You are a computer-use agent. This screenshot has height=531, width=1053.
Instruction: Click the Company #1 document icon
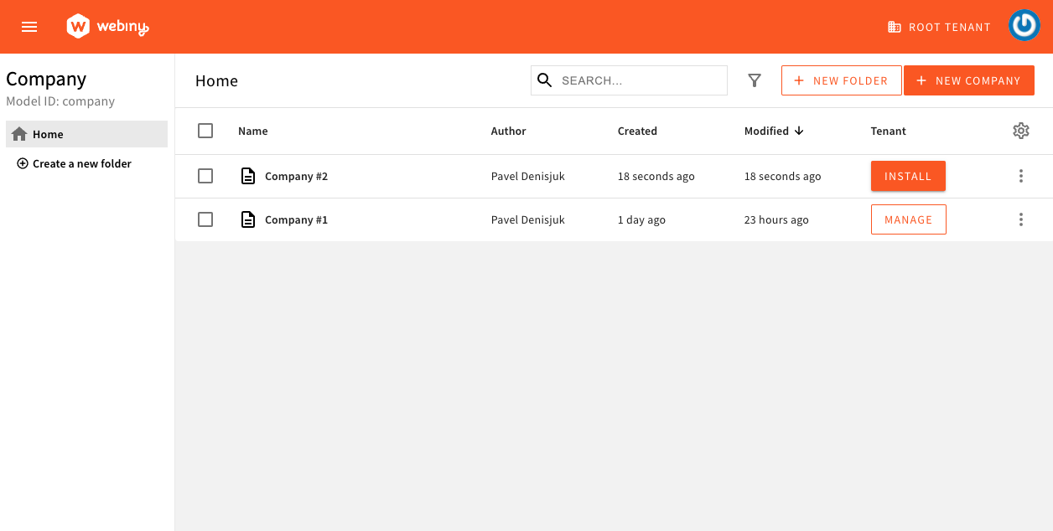(x=248, y=219)
